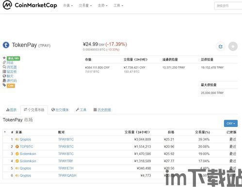Sort table by 已更新 column header
The height and width of the screenshot is (187, 242).
point(231,132)
